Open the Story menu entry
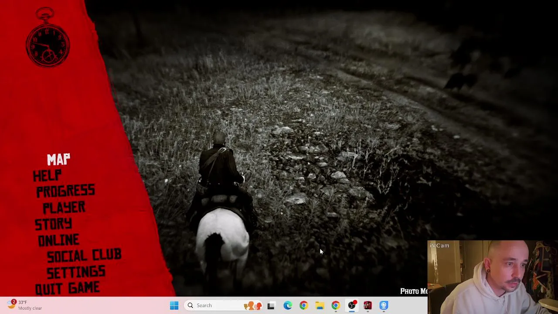The width and height of the screenshot is (558, 314). [53, 224]
